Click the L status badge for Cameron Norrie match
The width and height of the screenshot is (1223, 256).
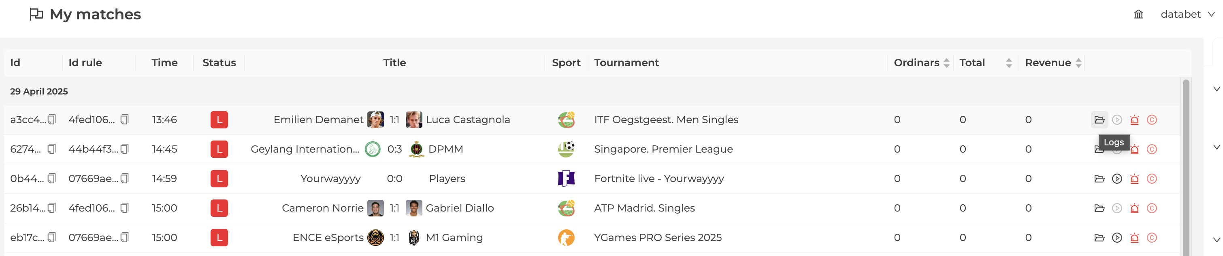coord(219,208)
